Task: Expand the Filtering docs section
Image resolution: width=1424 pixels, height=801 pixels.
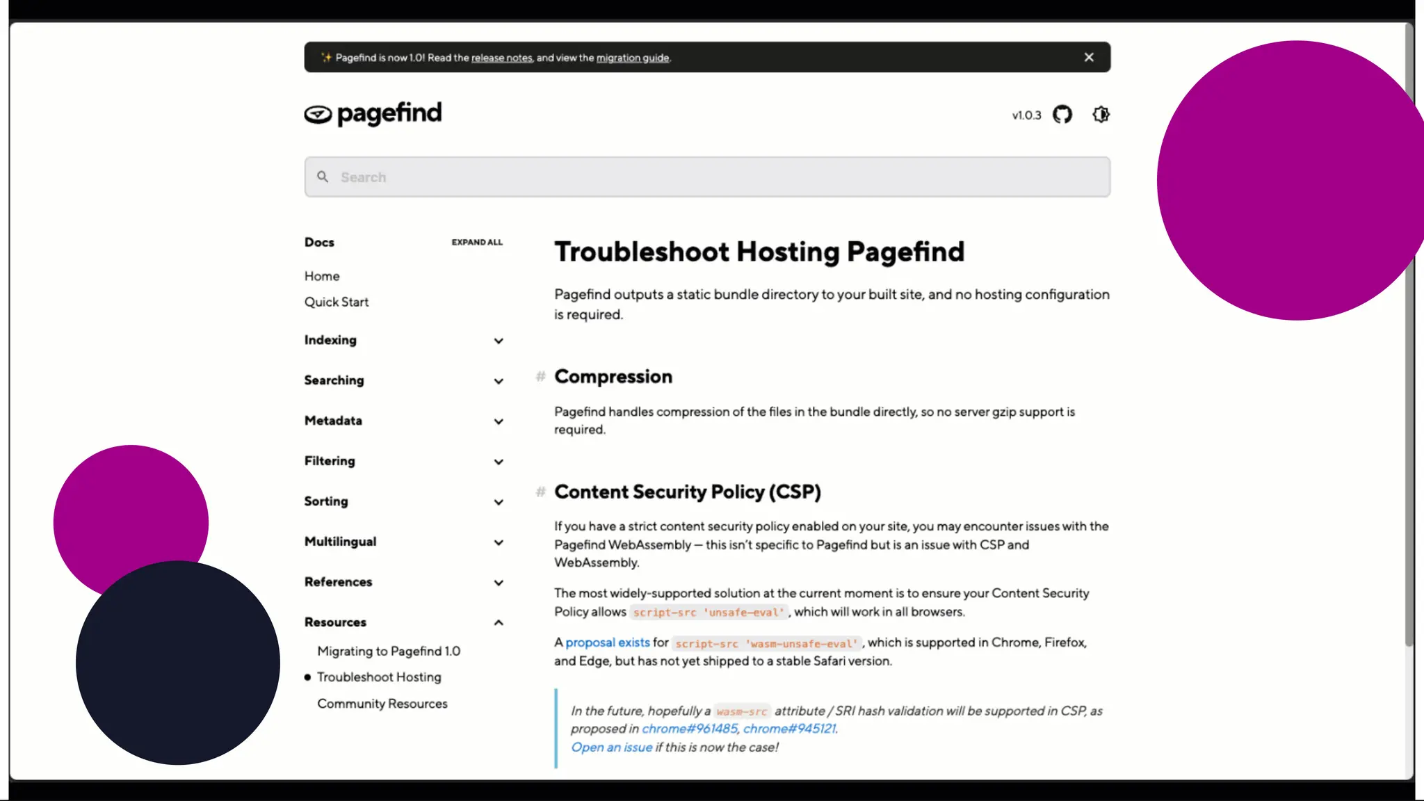Action: [x=499, y=462]
